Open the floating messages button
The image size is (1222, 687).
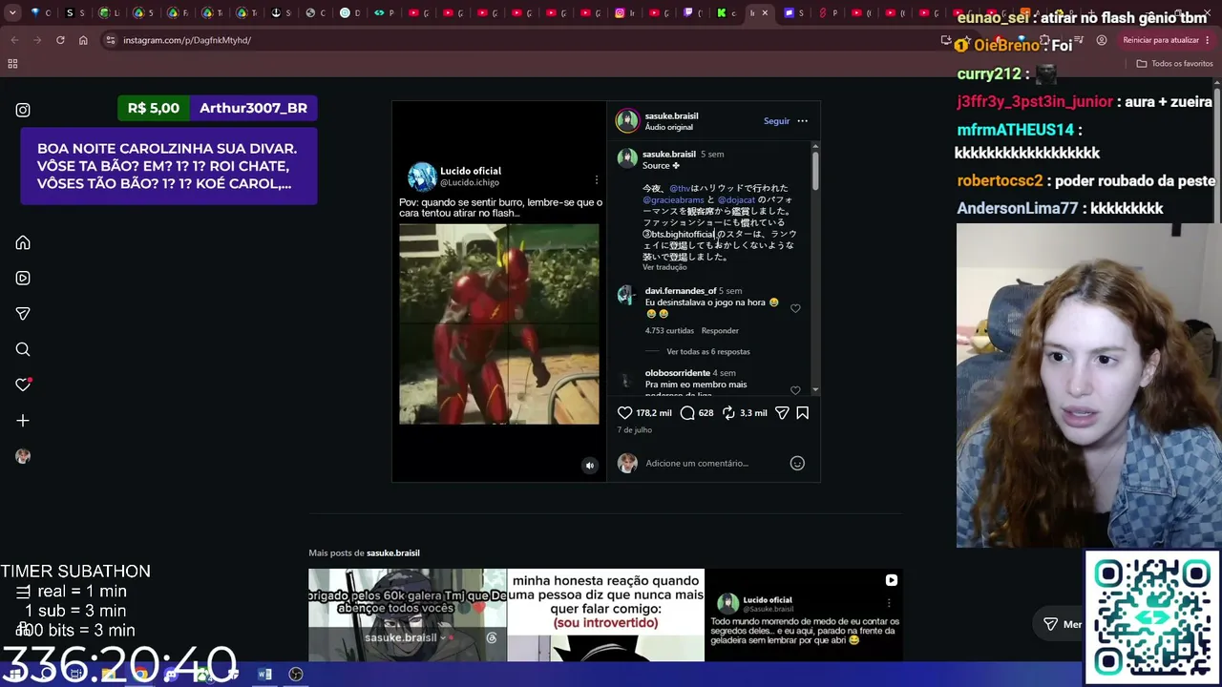pyautogui.click(x=1062, y=624)
